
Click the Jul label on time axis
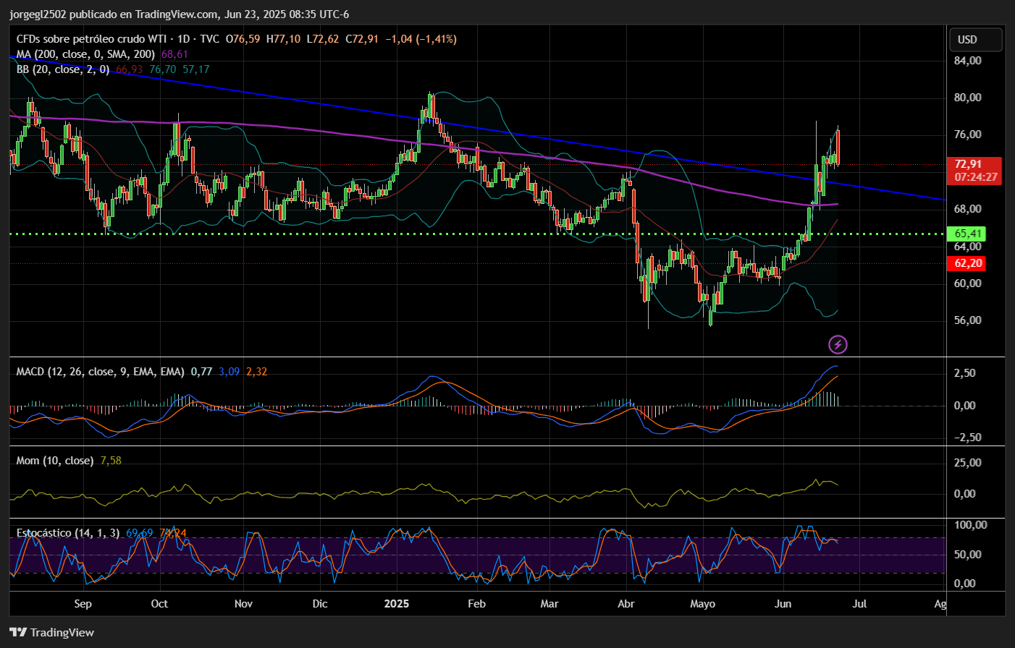(859, 604)
